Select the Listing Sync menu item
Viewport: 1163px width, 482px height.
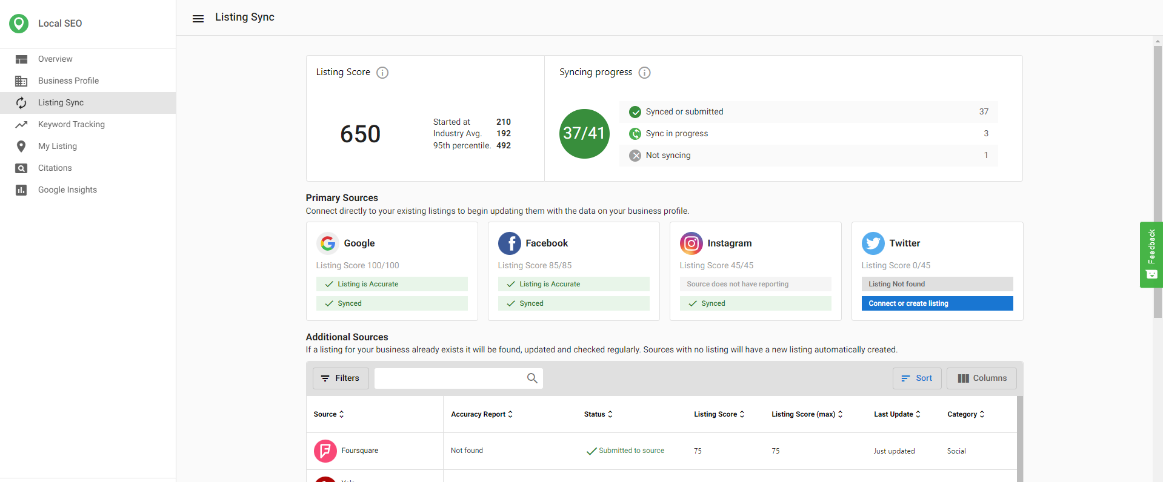click(x=88, y=103)
